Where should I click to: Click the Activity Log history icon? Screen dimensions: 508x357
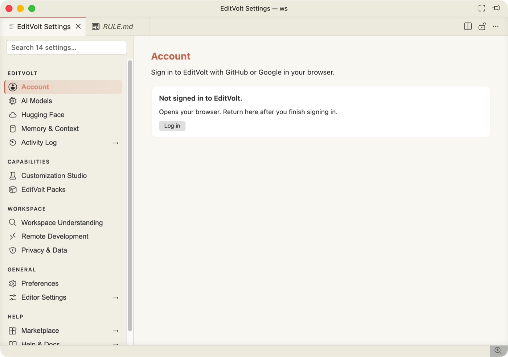pyautogui.click(x=13, y=143)
